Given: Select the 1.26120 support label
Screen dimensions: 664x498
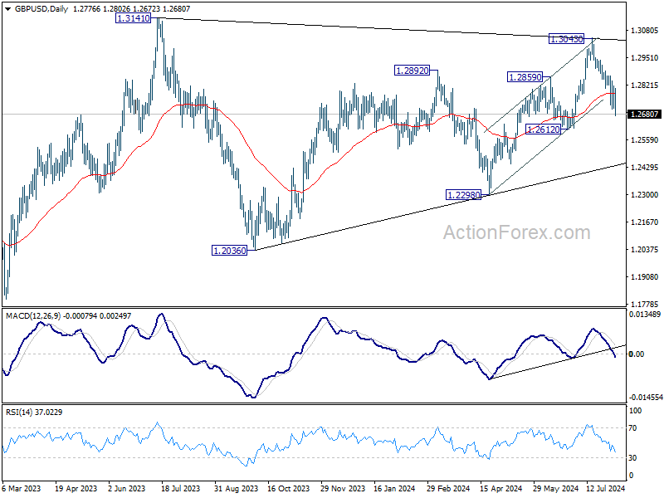Looking at the screenshot, I should (x=543, y=129).
